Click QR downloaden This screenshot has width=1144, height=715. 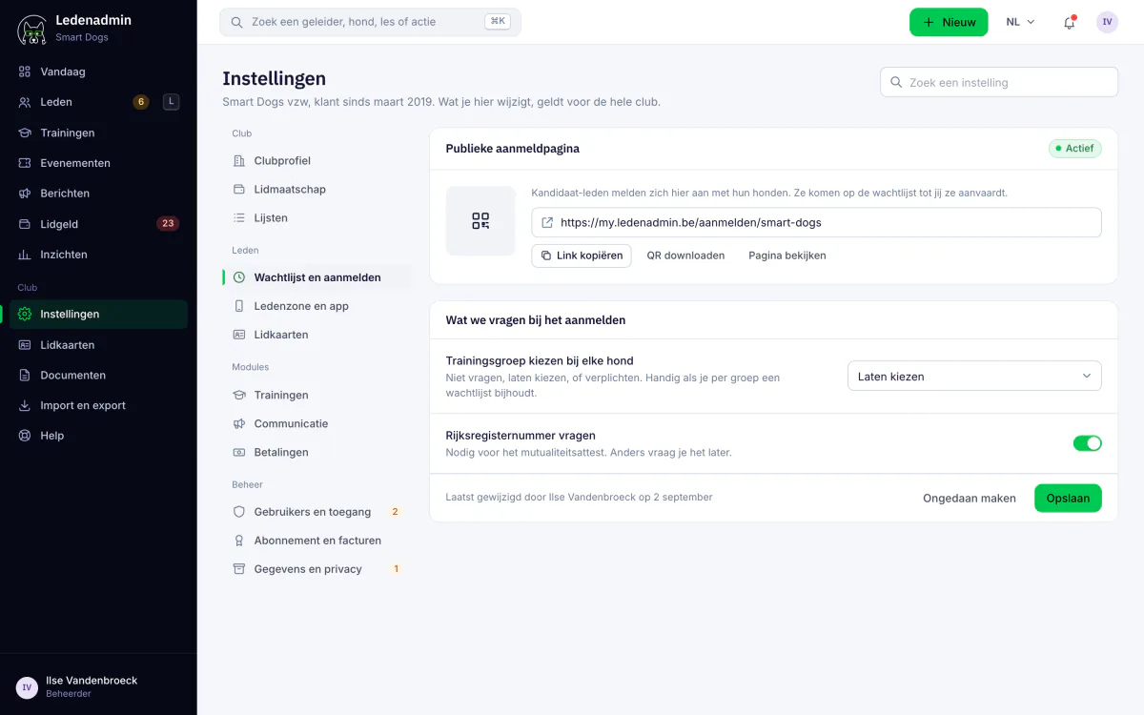pos(685,255)
